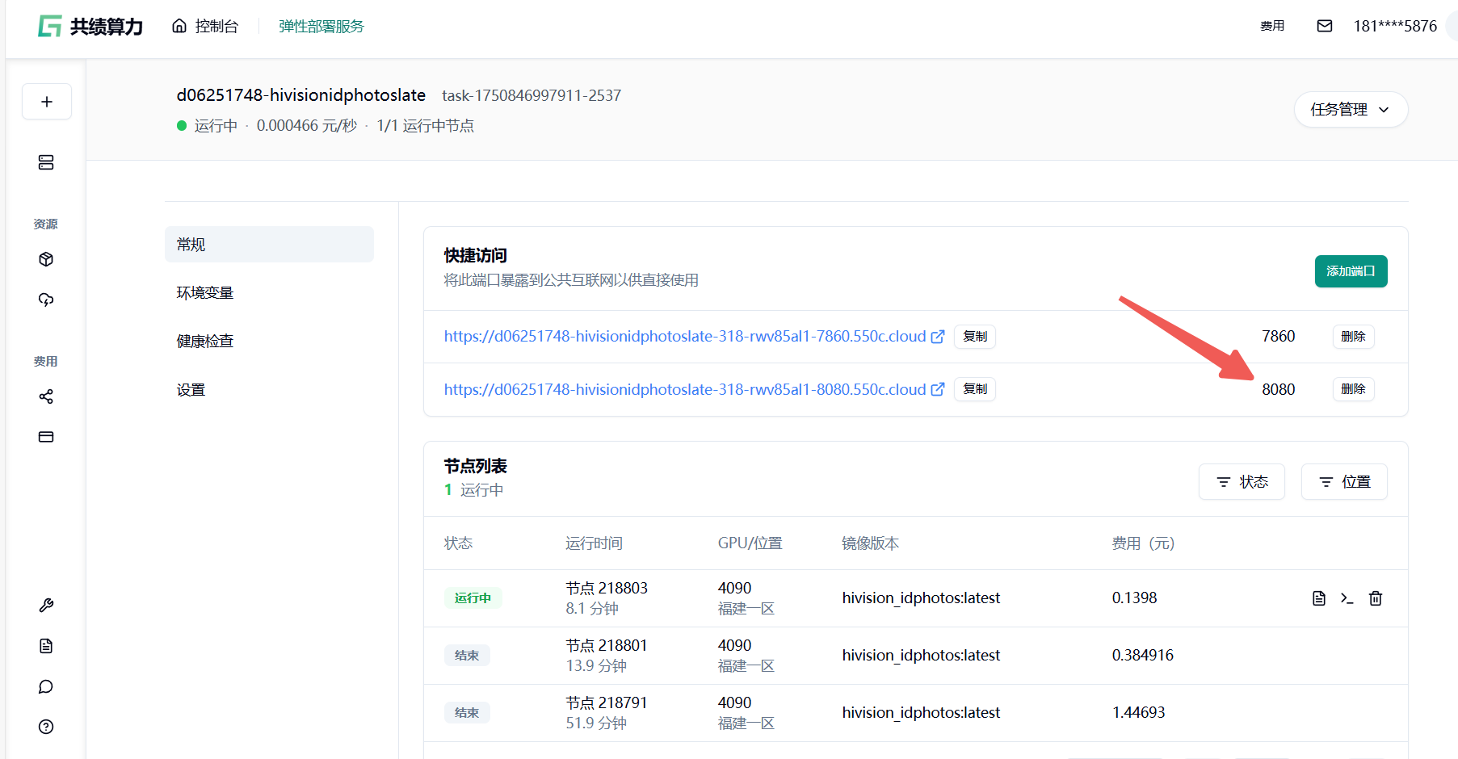Click the plus icon in left sidebar
Image resolution: width=1458 pixels, height=759 pixels.
[x=47, y=102]
